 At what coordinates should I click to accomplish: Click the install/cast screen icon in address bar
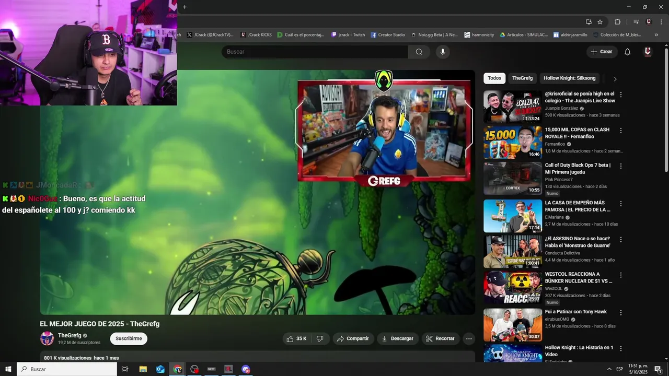(589, 22)
